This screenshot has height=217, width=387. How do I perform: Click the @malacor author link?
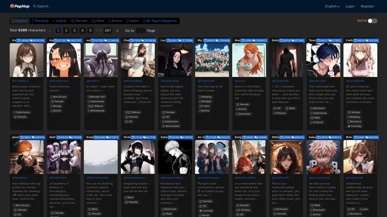click(93, 81)
